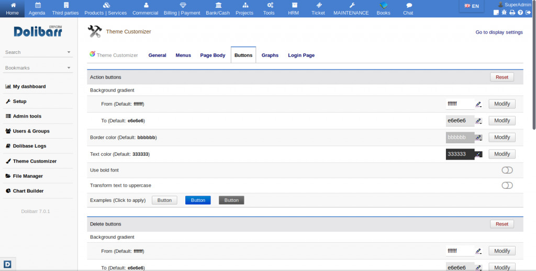
Task: Open the sticky note icon in header
Action: coord(496,13)
